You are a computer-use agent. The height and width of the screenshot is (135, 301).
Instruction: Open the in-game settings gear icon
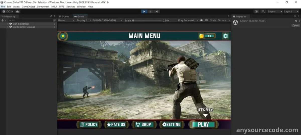point(225,36)
